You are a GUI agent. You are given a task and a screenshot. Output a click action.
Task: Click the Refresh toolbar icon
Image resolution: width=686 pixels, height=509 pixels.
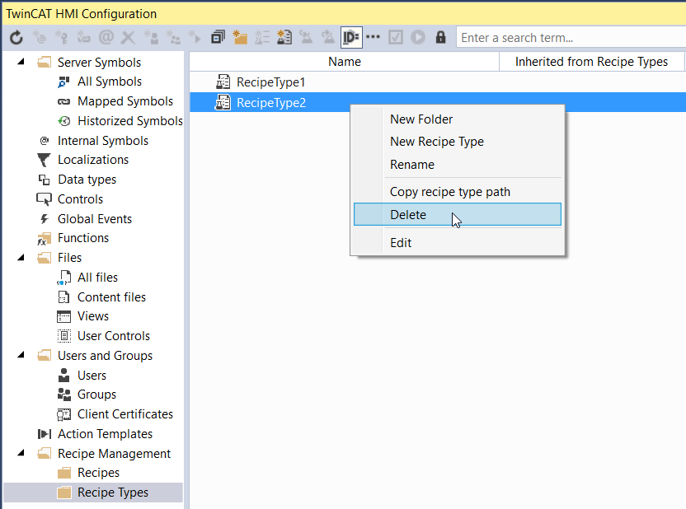point(16,38)
